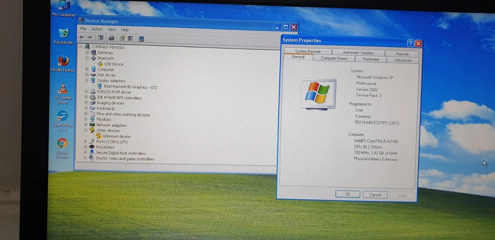Launch VLC media player shortcut

coord(63,93)
